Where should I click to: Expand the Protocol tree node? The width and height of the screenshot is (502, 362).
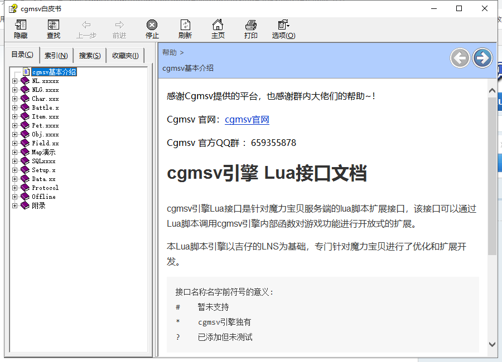click(15, 188)
